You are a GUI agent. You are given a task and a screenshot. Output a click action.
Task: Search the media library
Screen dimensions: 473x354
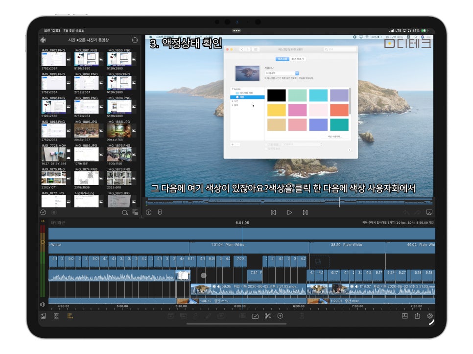point(124,212)
